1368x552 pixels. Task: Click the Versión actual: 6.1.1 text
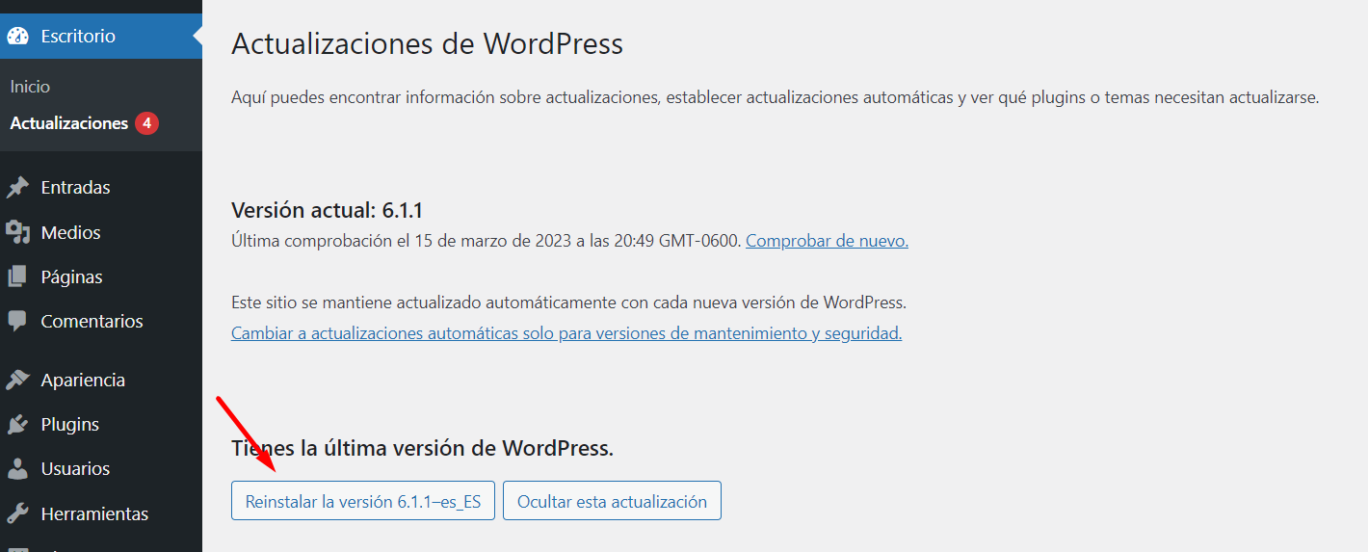(x=328, y=210)
